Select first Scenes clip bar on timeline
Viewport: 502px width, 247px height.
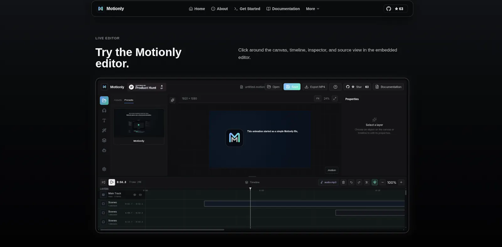click(x=304, y=204)
